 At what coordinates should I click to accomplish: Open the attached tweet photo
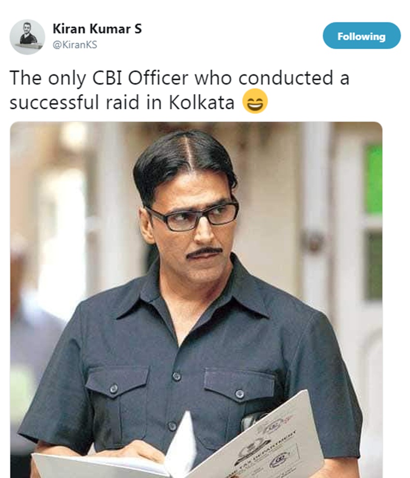point(196,300)
